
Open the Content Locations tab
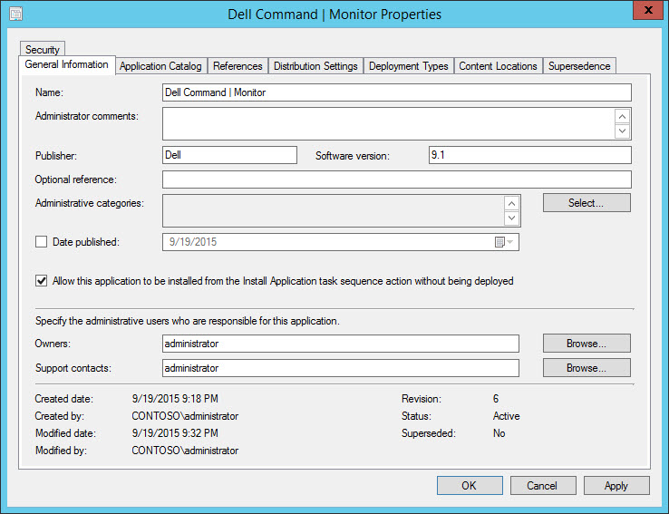click(x=498, y=66)
